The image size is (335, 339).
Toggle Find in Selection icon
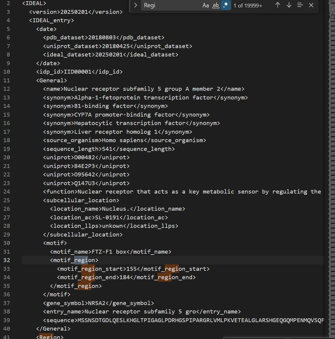(x=300, y=5)
